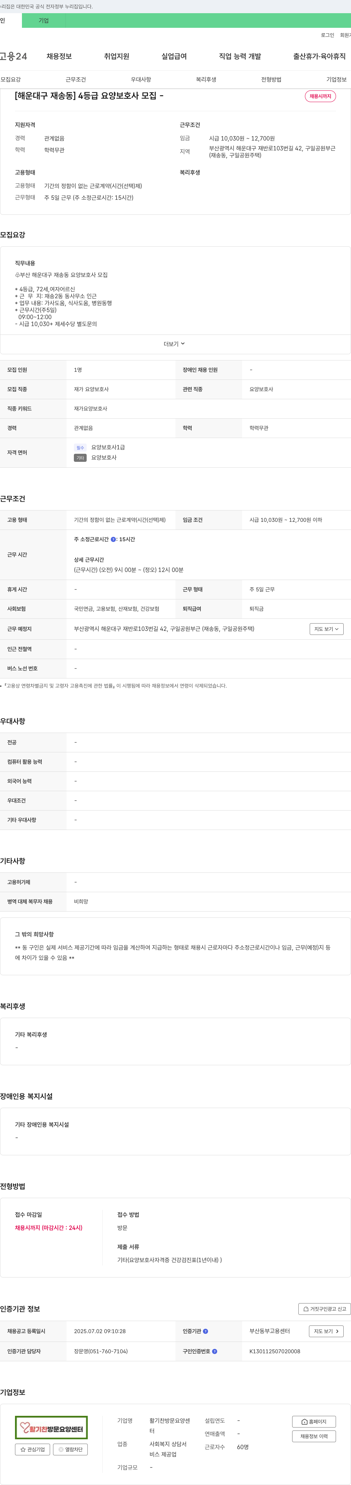Jump to 우대사항 section tab

(141, 79)
